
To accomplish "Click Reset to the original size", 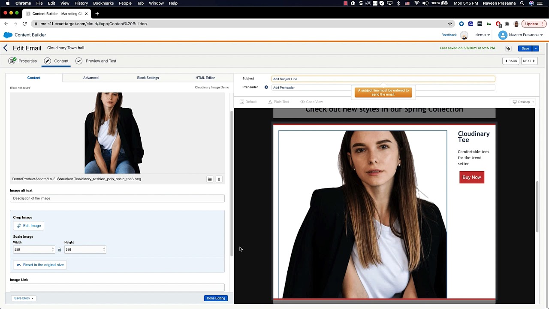I will (x=40, y=265).
